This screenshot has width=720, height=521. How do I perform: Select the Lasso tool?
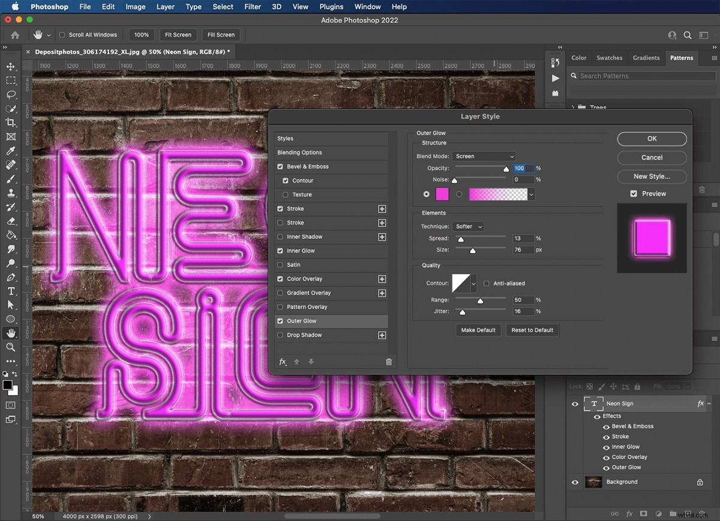tap(11, 94)
